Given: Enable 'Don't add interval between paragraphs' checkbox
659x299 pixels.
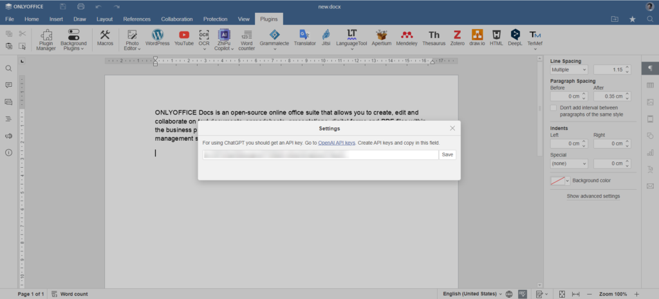Looking at the screenshot, I should click(553, 108).
